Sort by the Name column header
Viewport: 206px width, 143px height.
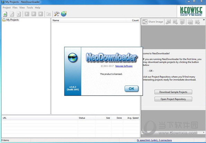tap(89, 20)
